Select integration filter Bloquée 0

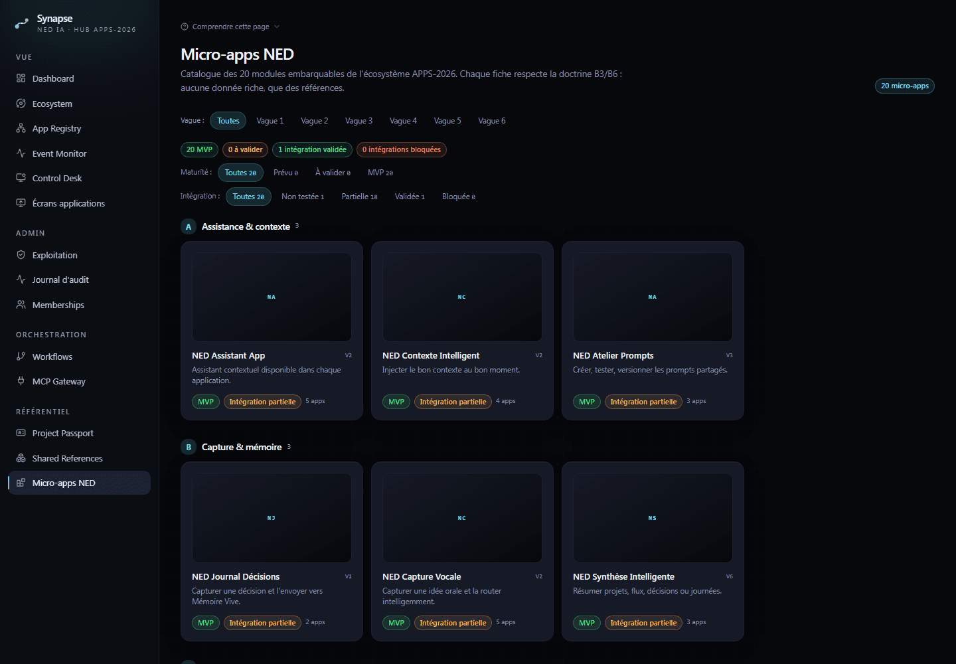(459, 197)
